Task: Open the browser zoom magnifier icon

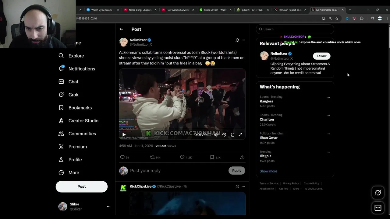Action: click(x=330, y=19)
